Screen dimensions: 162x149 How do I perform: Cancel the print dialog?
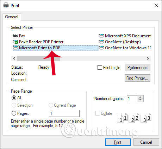pos(146,142)
